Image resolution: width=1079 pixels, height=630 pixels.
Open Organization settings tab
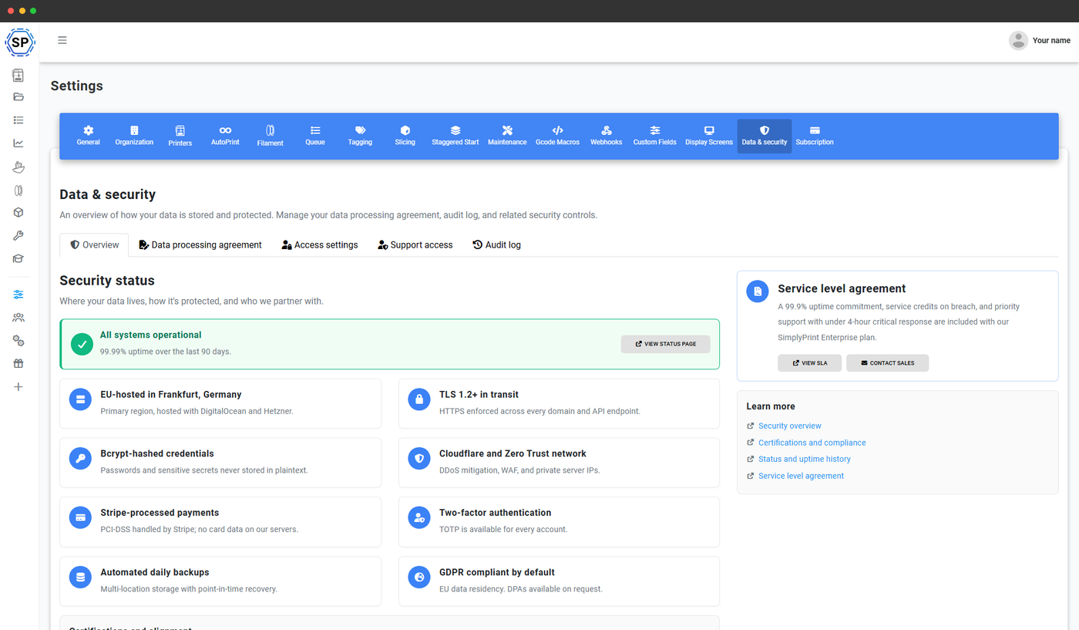click(134, 136)
